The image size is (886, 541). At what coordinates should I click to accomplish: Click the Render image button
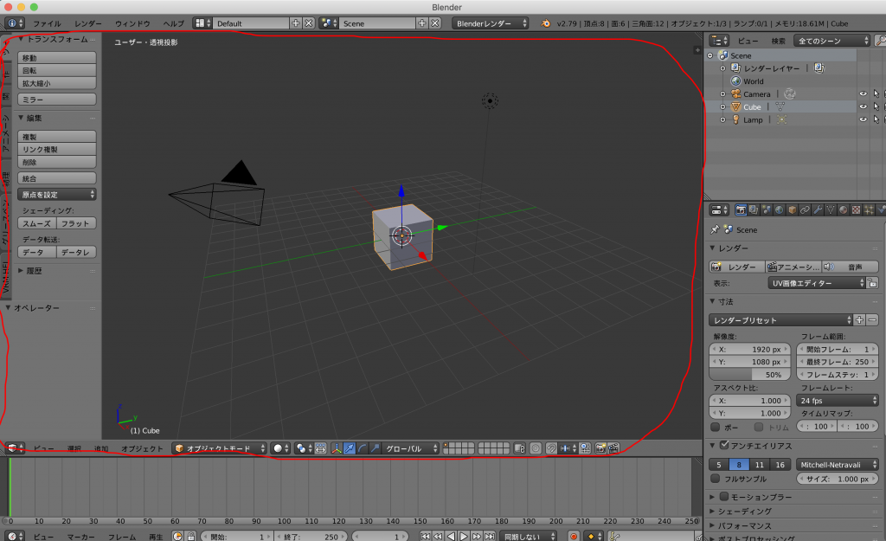[737, 267]
